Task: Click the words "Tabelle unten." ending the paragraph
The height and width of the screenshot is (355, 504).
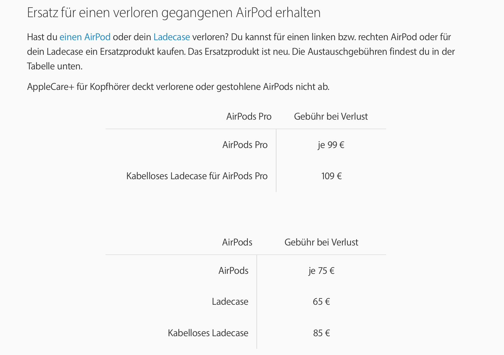Action: point(55,66)
